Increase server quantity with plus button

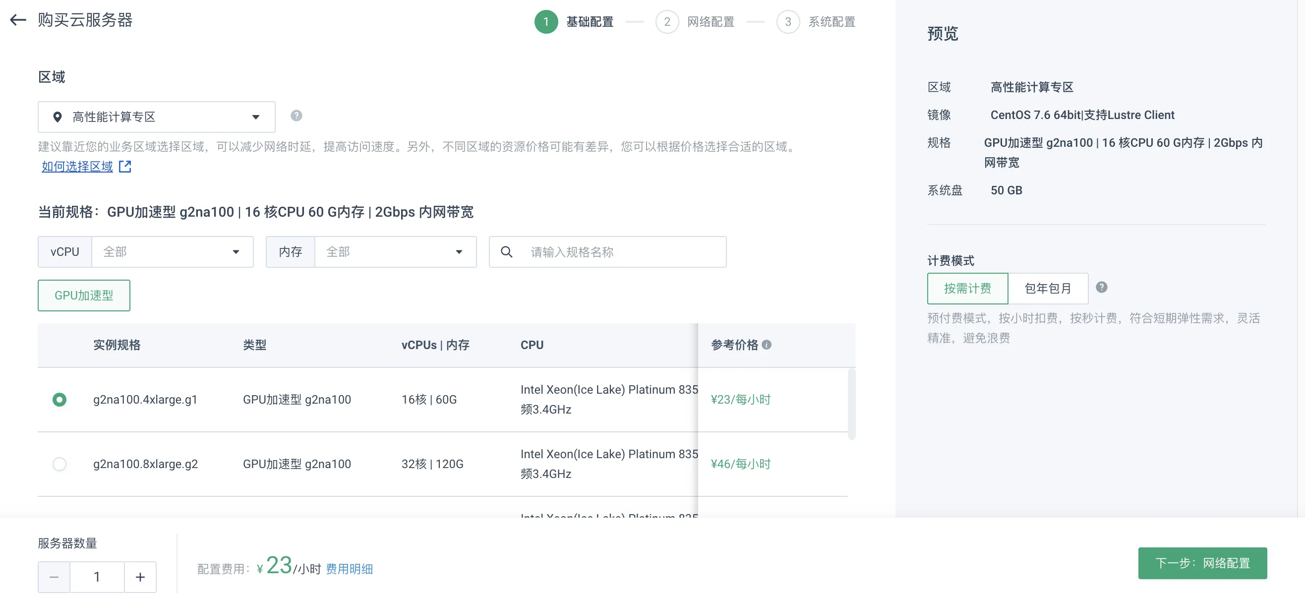[x=140, y=577]
